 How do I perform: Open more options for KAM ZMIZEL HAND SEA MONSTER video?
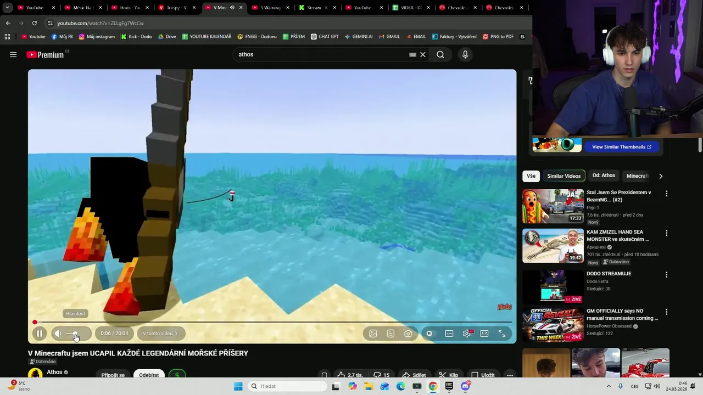point(666,233)
